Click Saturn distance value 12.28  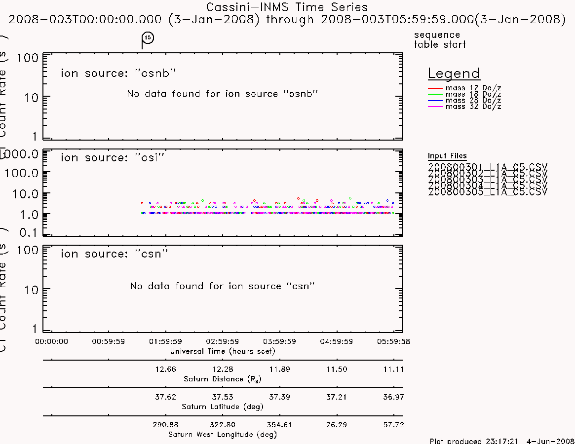(223, 369)
